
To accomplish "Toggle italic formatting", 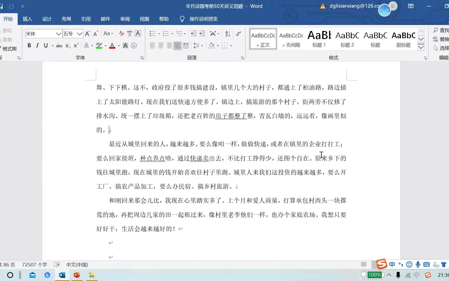I will [37, 46].
